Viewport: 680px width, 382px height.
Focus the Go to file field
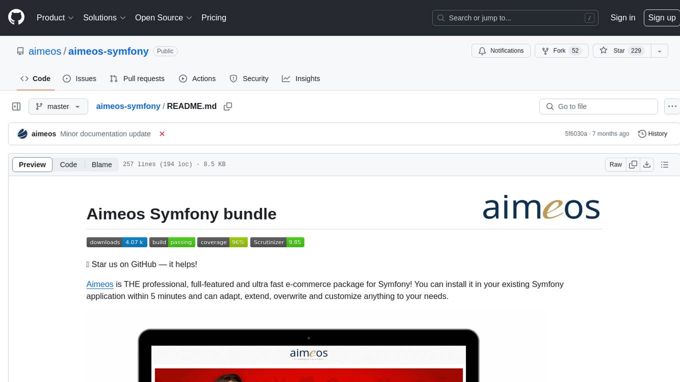[598, 106]
